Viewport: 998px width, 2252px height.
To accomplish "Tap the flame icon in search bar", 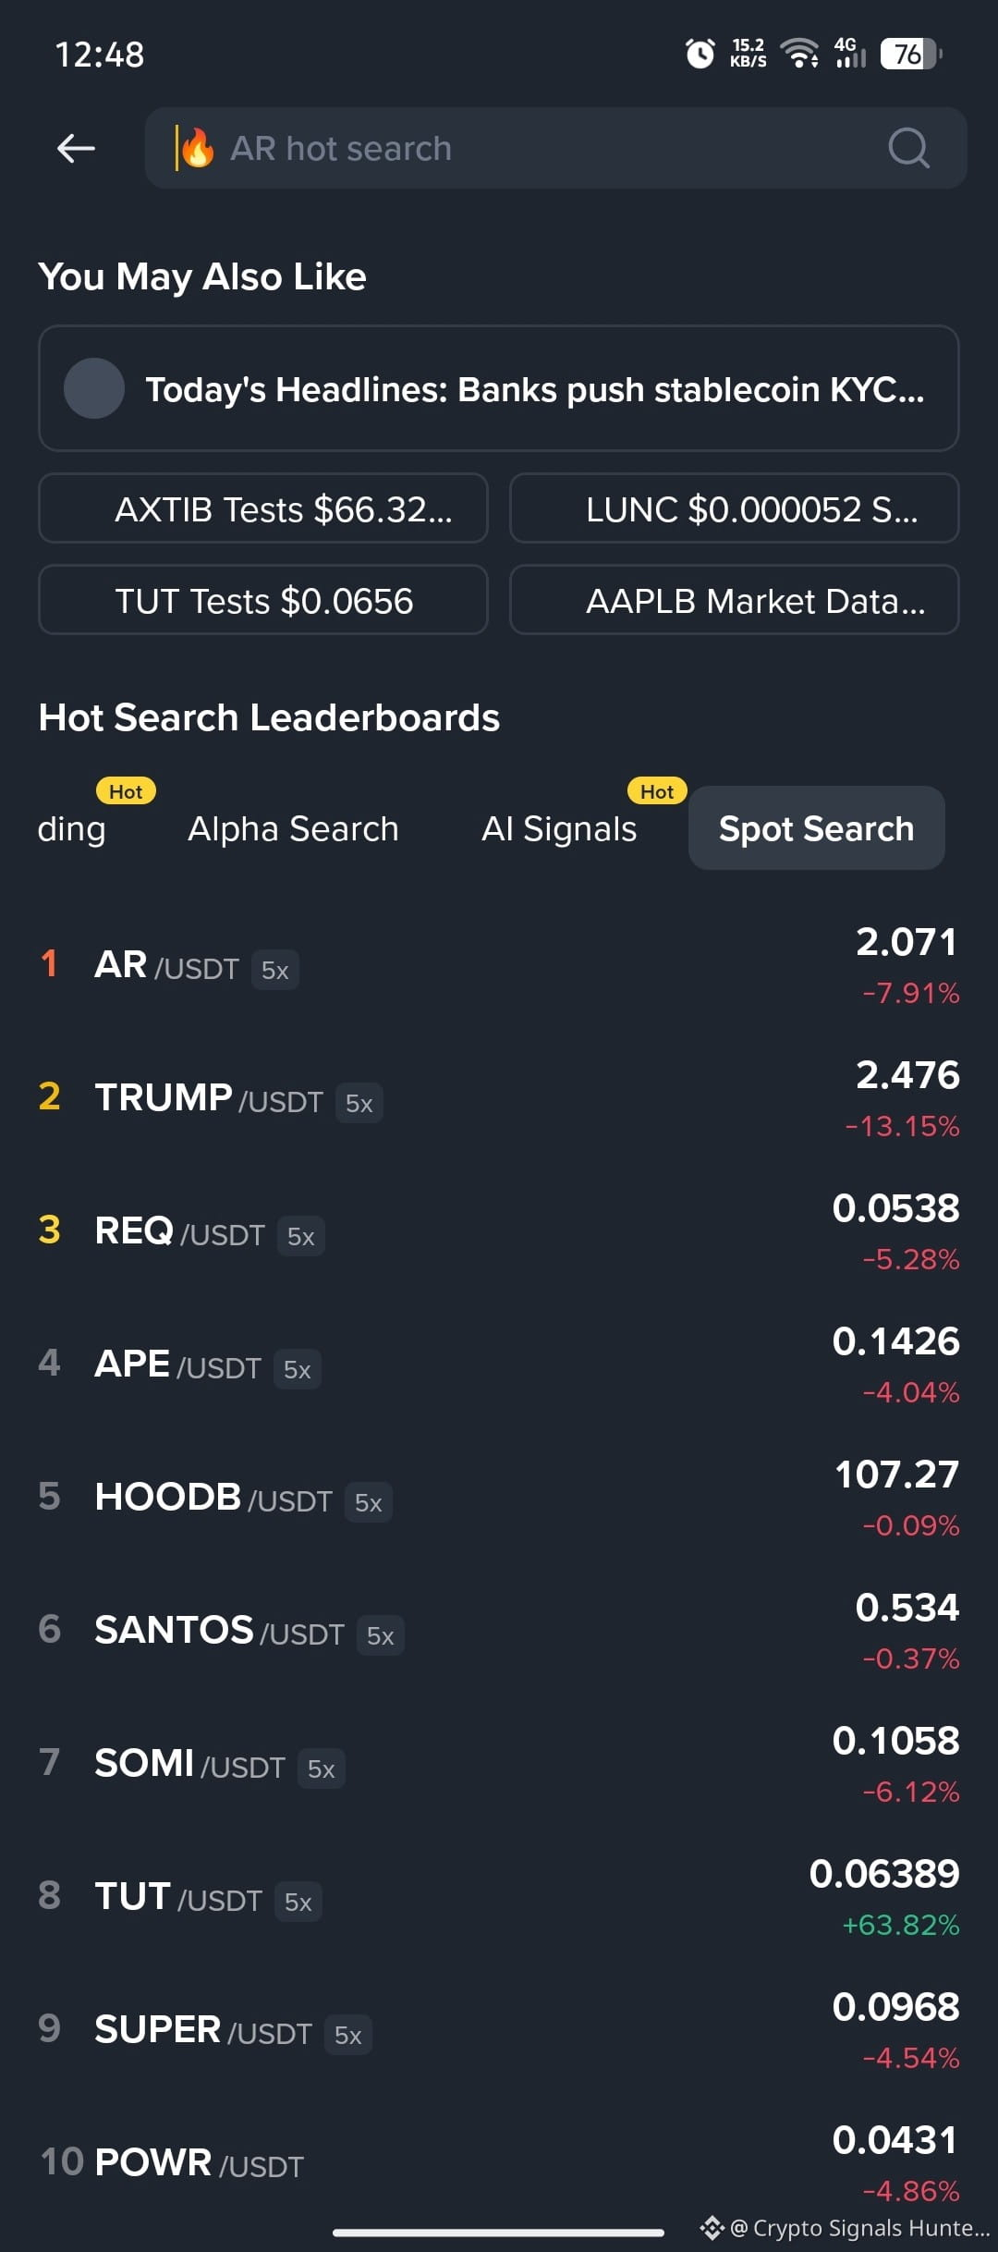I will coord(197,148).
